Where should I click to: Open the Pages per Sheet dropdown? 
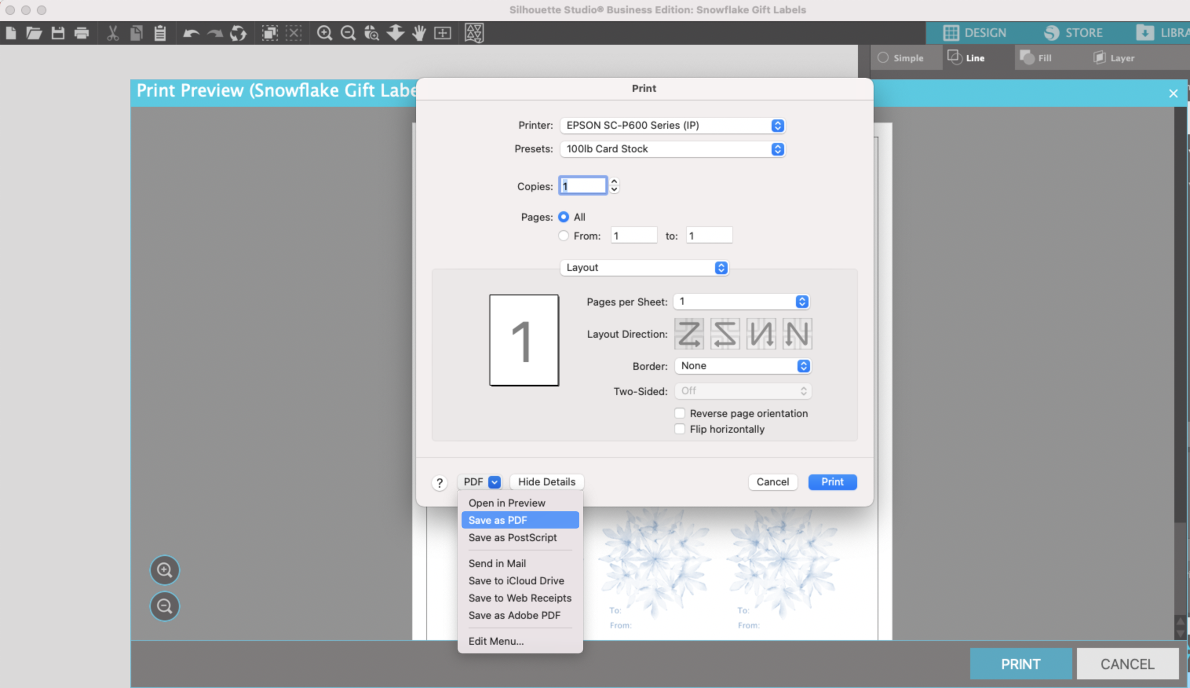coord(742,301)
